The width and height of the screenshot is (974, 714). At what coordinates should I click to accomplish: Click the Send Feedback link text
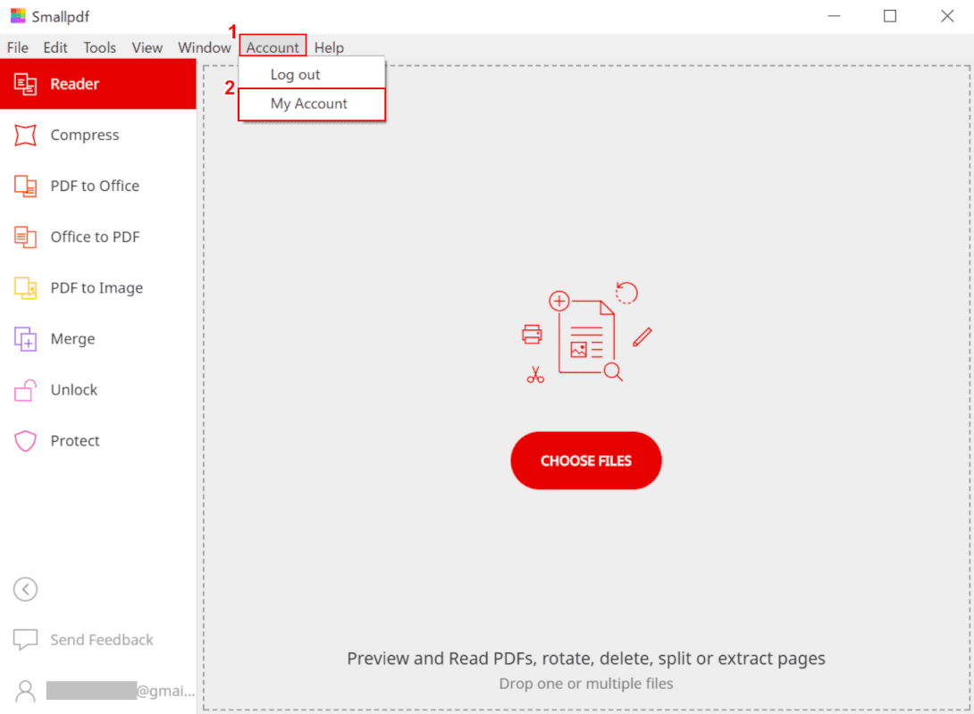pos(102,640)
